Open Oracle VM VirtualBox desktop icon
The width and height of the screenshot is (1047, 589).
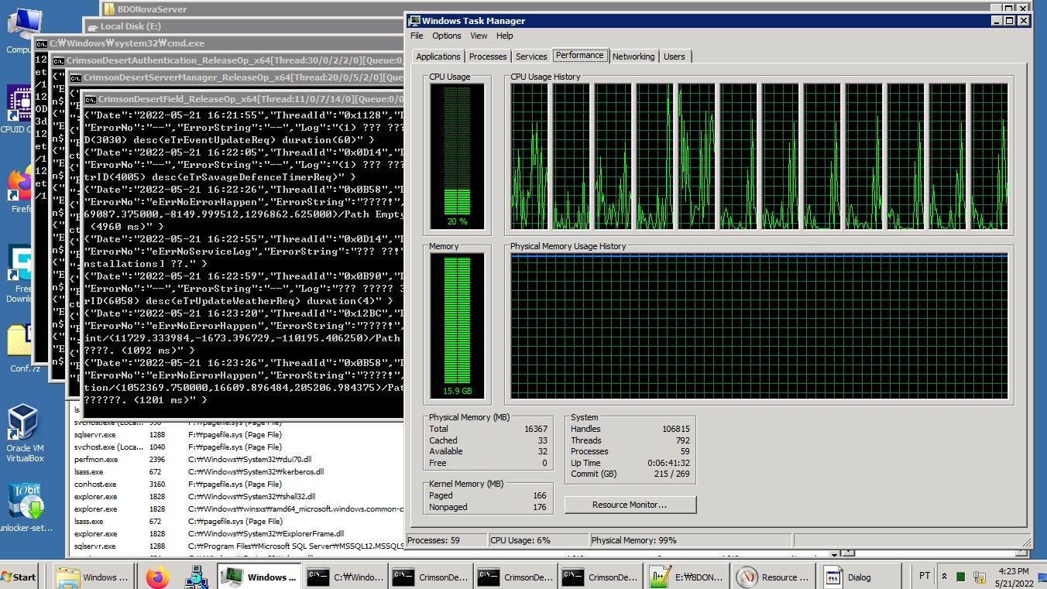pos(25,434)
